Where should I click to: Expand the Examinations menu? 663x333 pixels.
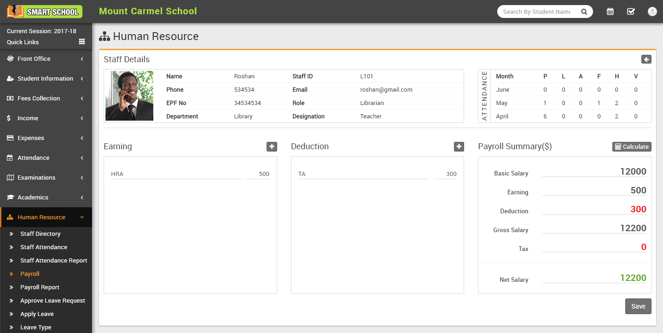point(46,178)
